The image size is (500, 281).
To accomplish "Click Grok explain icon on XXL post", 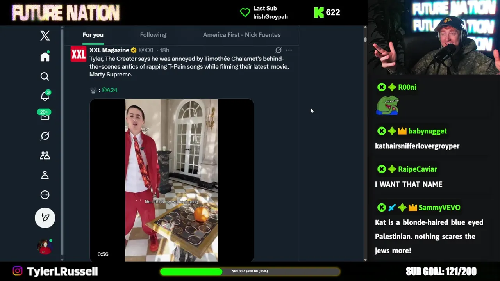I will pyautogui.click(x=278, y=50).
